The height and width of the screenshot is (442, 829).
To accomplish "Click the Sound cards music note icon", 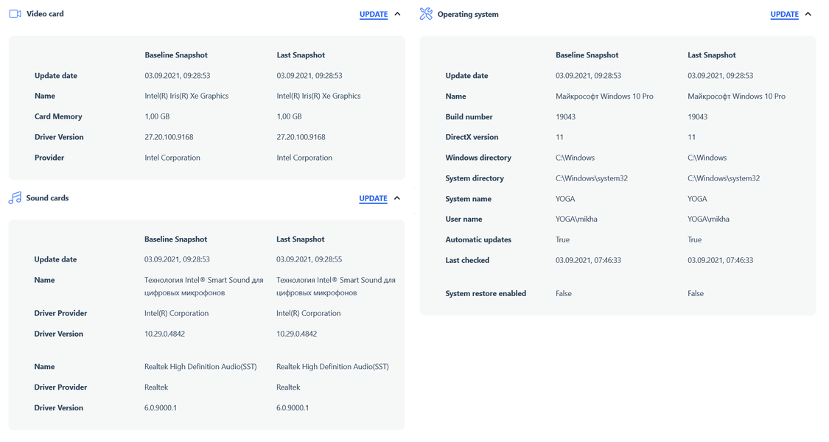I will coord(15,198).
